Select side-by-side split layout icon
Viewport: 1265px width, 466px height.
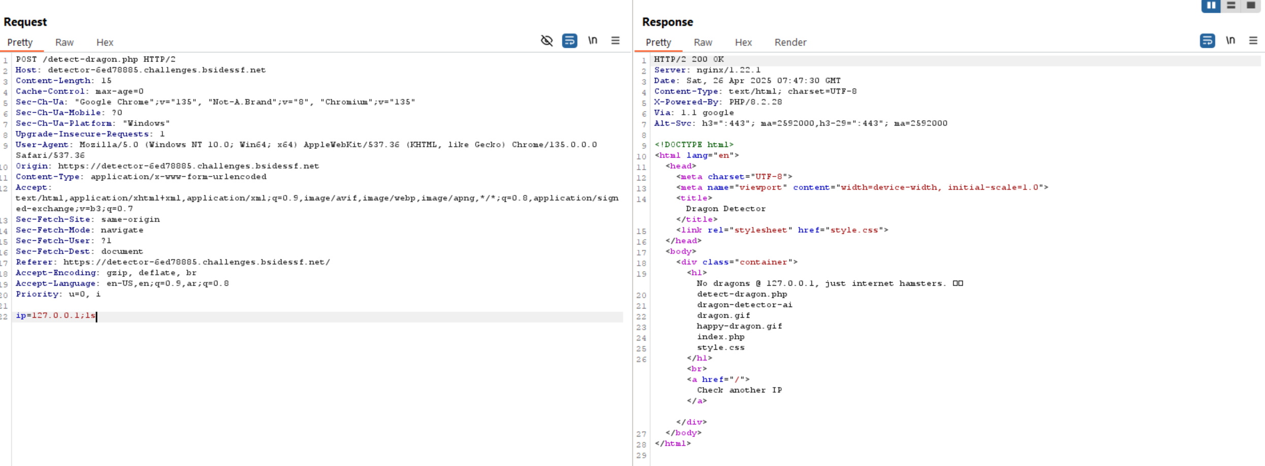[1211, 6]
